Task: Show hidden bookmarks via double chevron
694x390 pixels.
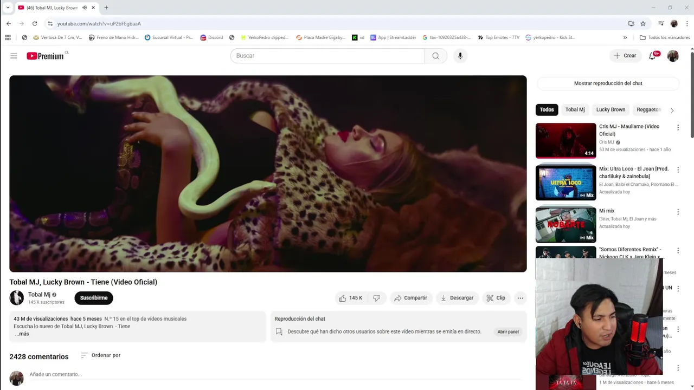Action: coord(625,37)
